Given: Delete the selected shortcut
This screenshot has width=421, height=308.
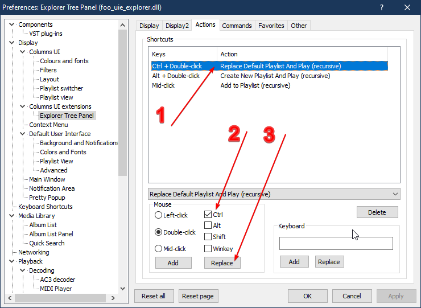Looking at the screenshot, I should coord(377,212).
